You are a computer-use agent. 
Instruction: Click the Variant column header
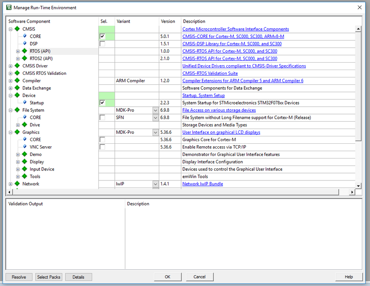(x=123, y=21)
